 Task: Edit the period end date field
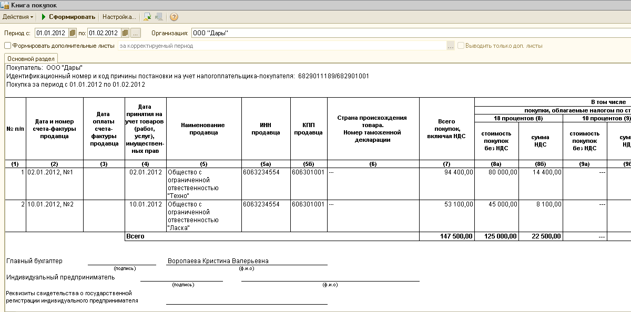[x=104, y=33]
